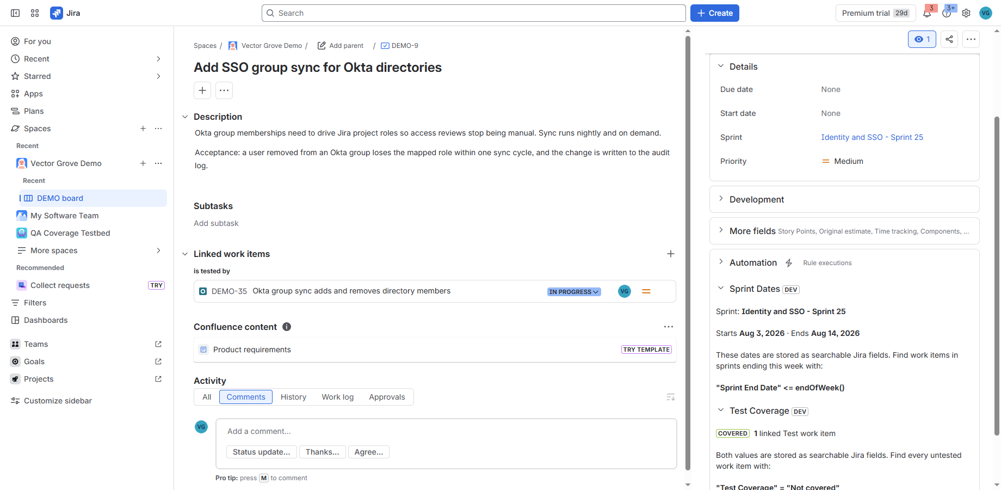Open VG profile avatar in top bar
Image resolution: width=1001 pixels, height=490 pixels.
986,13
